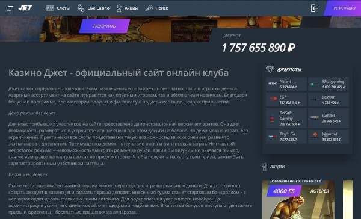Click the Yggdrasil provider logo
The width and height of the screenshot is (361, 219).
315,135
